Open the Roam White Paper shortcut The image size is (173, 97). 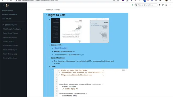(10, 50)
